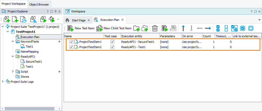The height and width of the screenshot is (111, 262).
Task: Click the Delete trash can icon
Action: (x=155, y=28)
